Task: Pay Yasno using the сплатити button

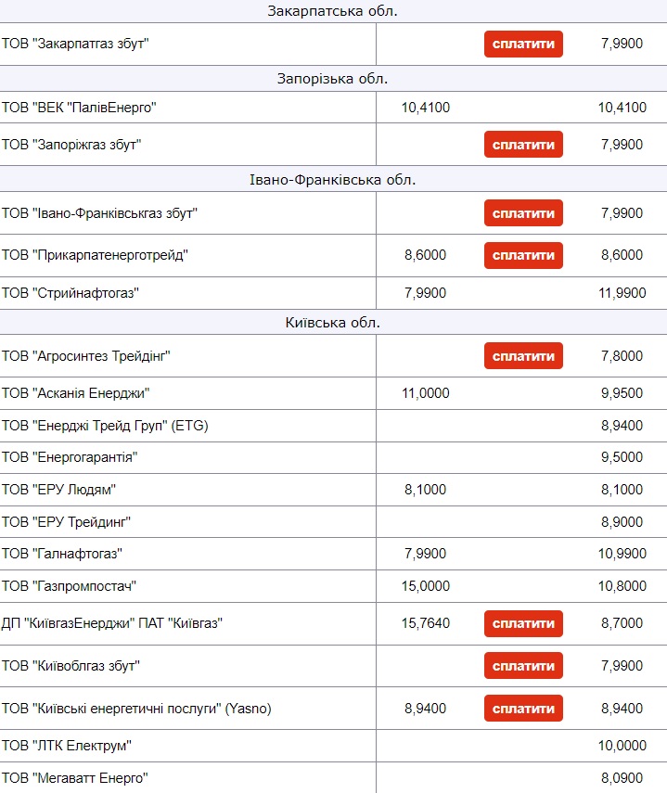Action: [523, 709]
